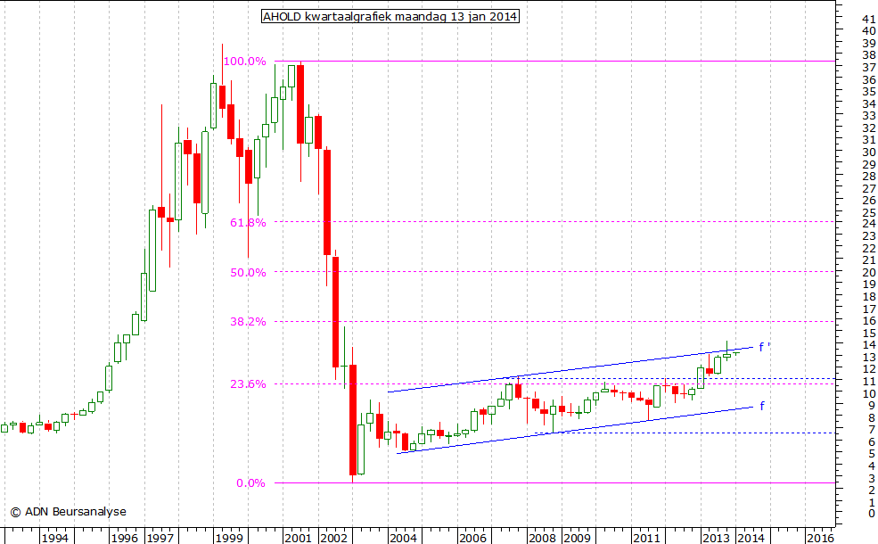878x544 pixels.
Task: Click price level 30 on axis
Action: click(x=869, y=152)
